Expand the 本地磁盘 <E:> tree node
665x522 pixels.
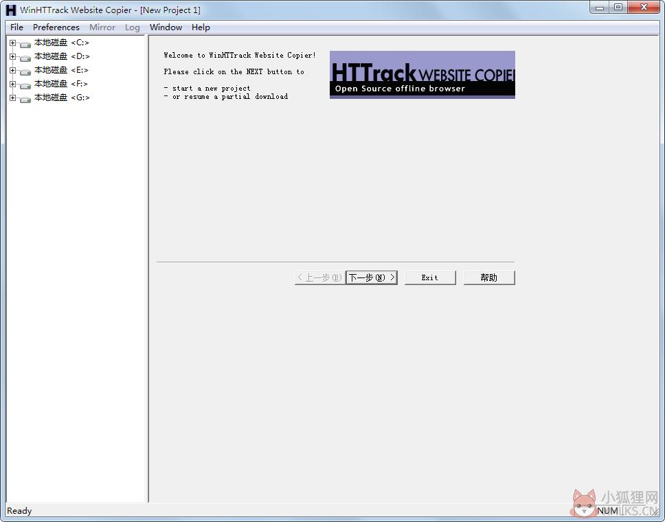[13, 70]
